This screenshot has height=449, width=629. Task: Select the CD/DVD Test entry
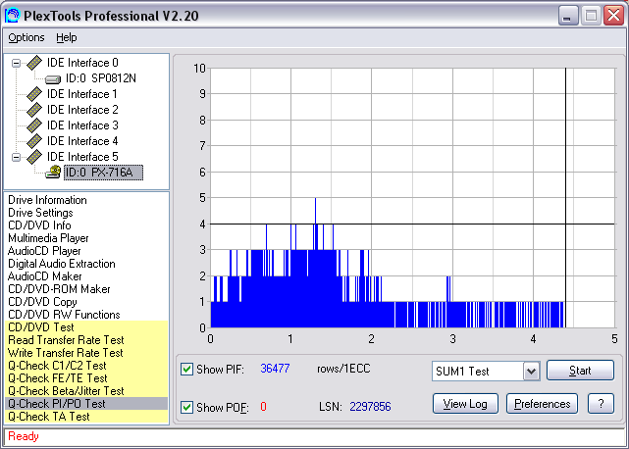pyautogui.click(x=86, y=327)
